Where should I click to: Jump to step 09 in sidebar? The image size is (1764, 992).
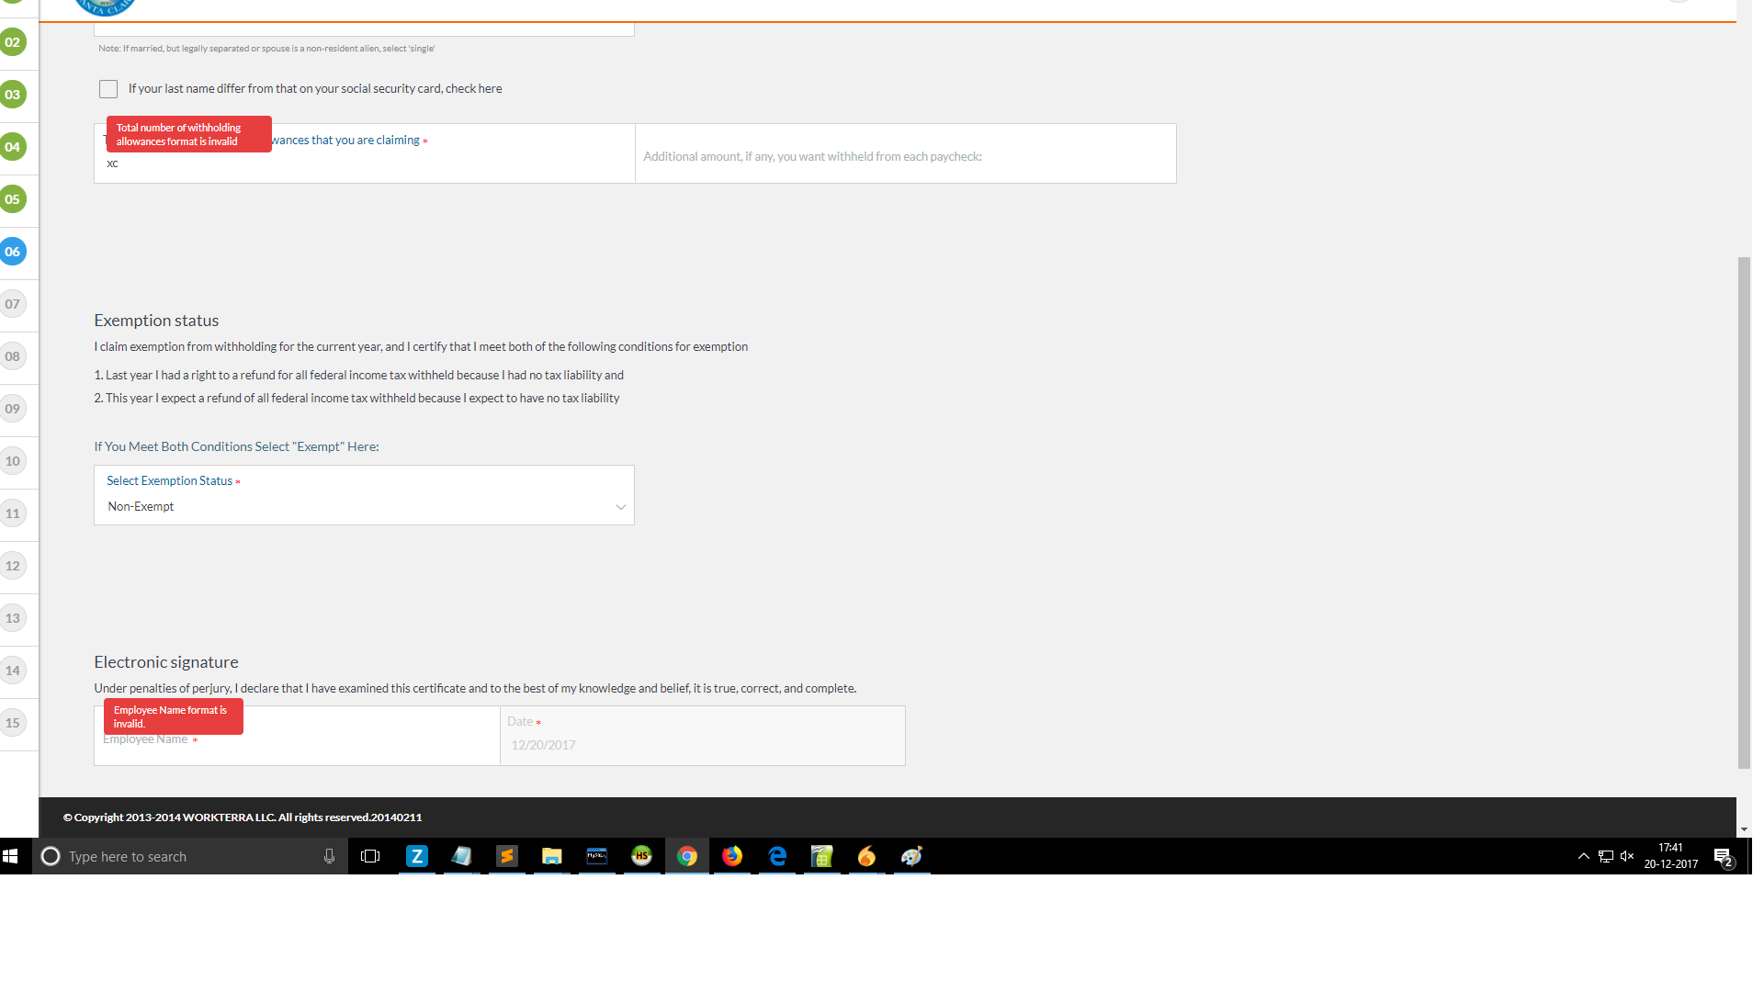click(x=13, y=409)
